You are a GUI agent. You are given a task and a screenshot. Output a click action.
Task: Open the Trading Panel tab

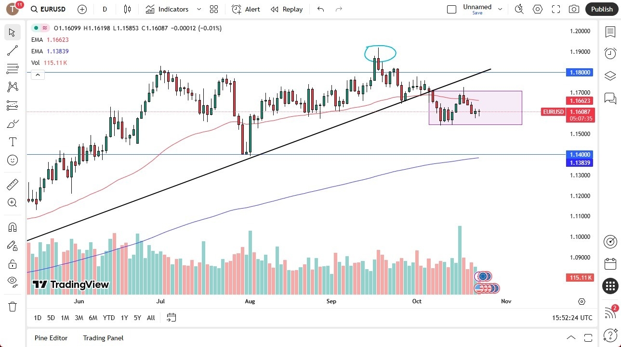[x=103, y=338]
